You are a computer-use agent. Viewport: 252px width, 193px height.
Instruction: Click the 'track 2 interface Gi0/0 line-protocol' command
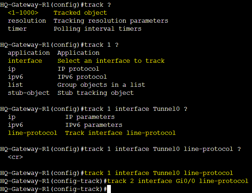[178, 181]
